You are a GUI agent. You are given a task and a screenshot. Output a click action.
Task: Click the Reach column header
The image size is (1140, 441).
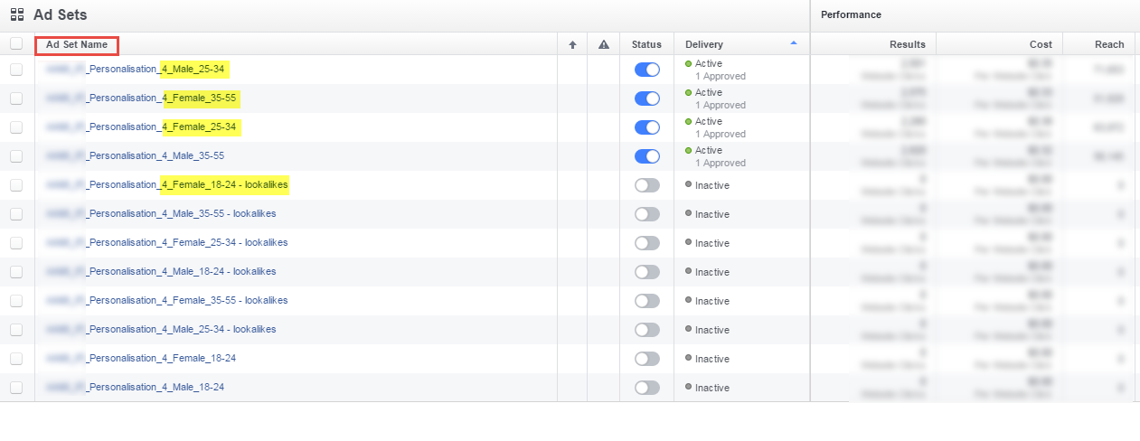pos(1109,44)
